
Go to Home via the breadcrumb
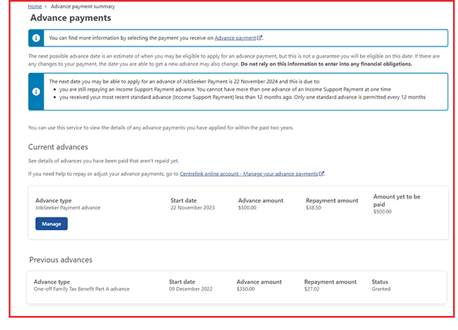[35, 6]
